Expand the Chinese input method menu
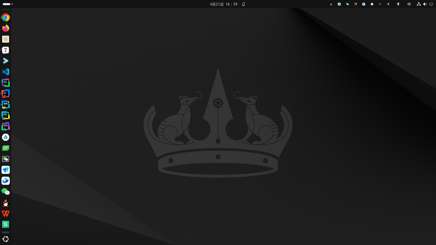Screen dimensions: 436x245 [x=409, y=4]
